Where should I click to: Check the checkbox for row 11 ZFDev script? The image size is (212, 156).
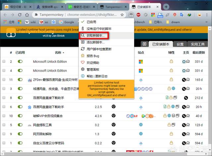(x=4, y=79)
